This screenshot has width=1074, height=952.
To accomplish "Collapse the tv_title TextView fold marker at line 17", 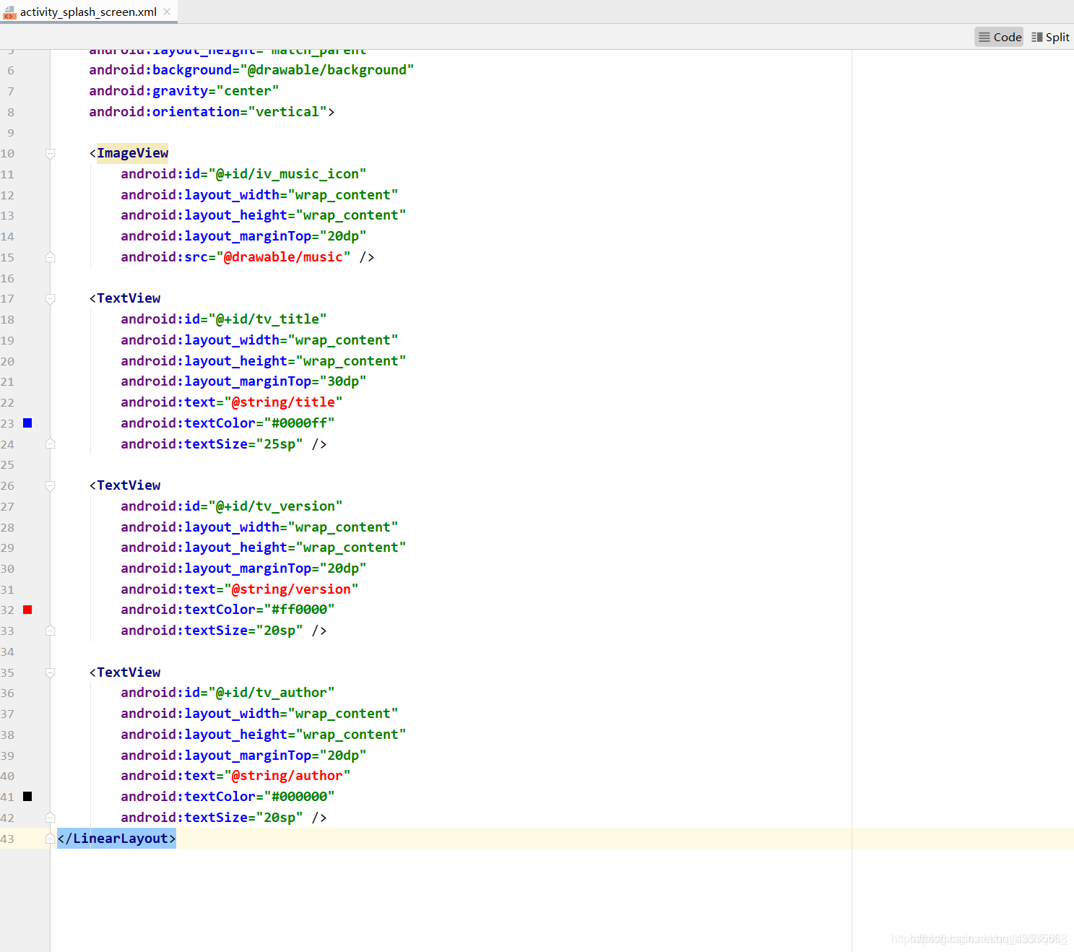I will coord(51,299).
